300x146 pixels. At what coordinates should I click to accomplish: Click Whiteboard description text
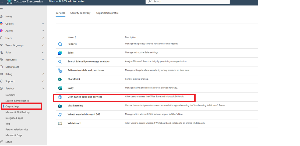click(x=165, y=123)
